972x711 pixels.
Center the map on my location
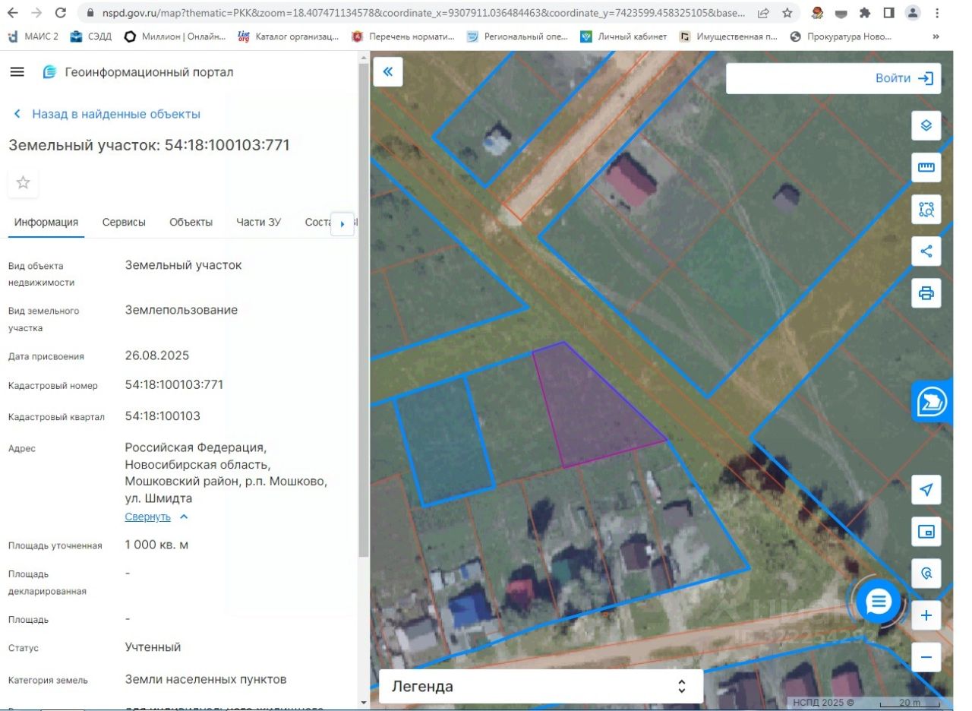[926, 490]
